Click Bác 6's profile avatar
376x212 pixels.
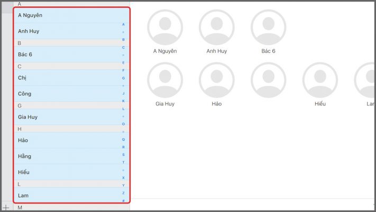[x=268, y=27]
